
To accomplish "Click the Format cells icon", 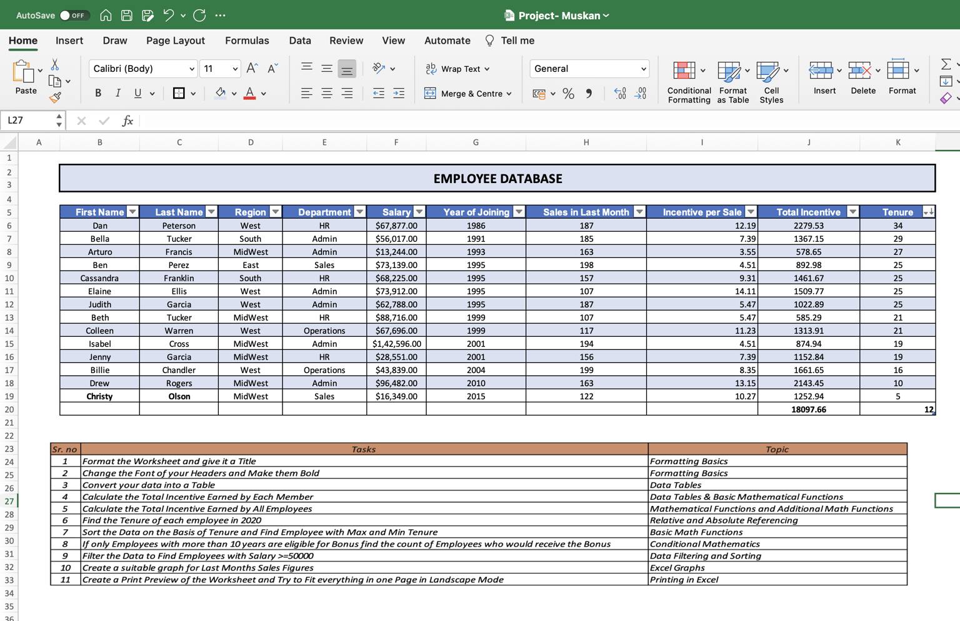I will coord(898,69).
